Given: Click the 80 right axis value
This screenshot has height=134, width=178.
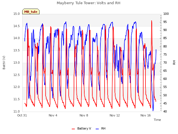Looking at the screenshot, I should [x=165, y=47].
